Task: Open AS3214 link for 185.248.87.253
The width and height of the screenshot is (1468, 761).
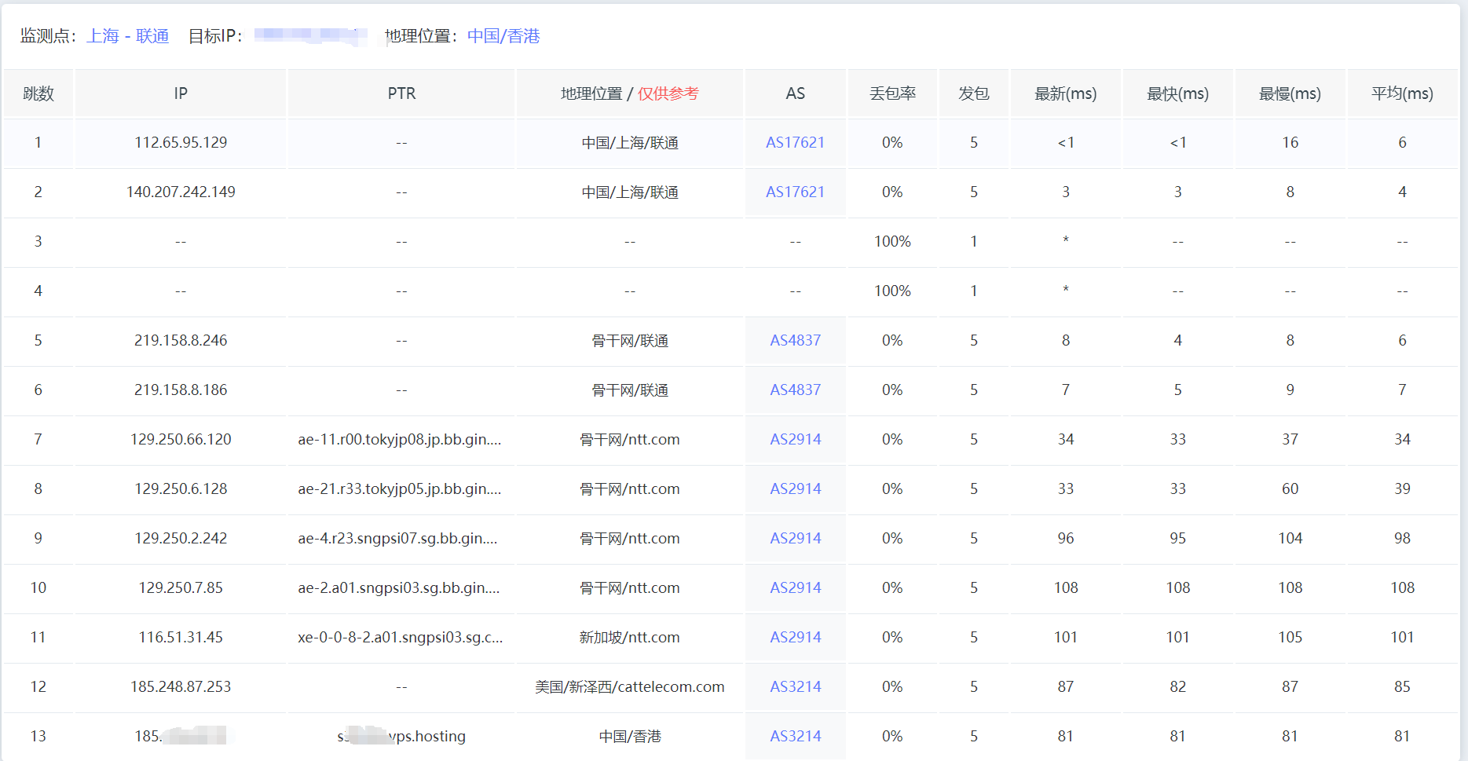Action: (795, 686)
